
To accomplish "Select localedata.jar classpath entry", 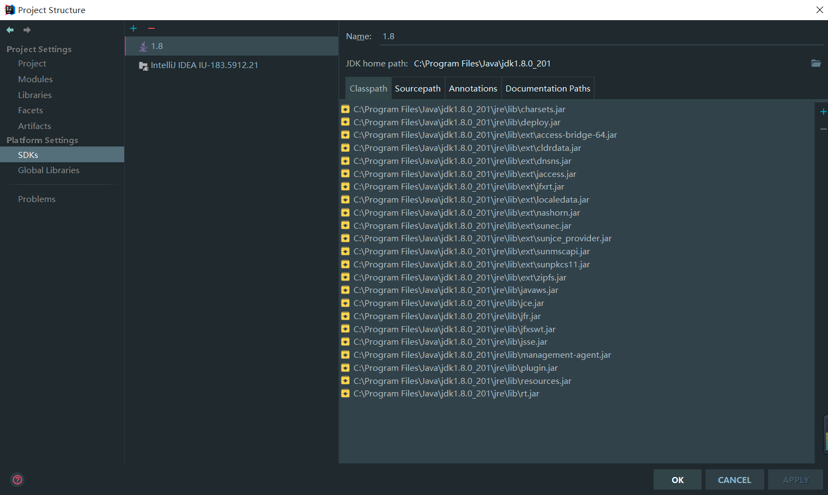I will tap(471, 199).
